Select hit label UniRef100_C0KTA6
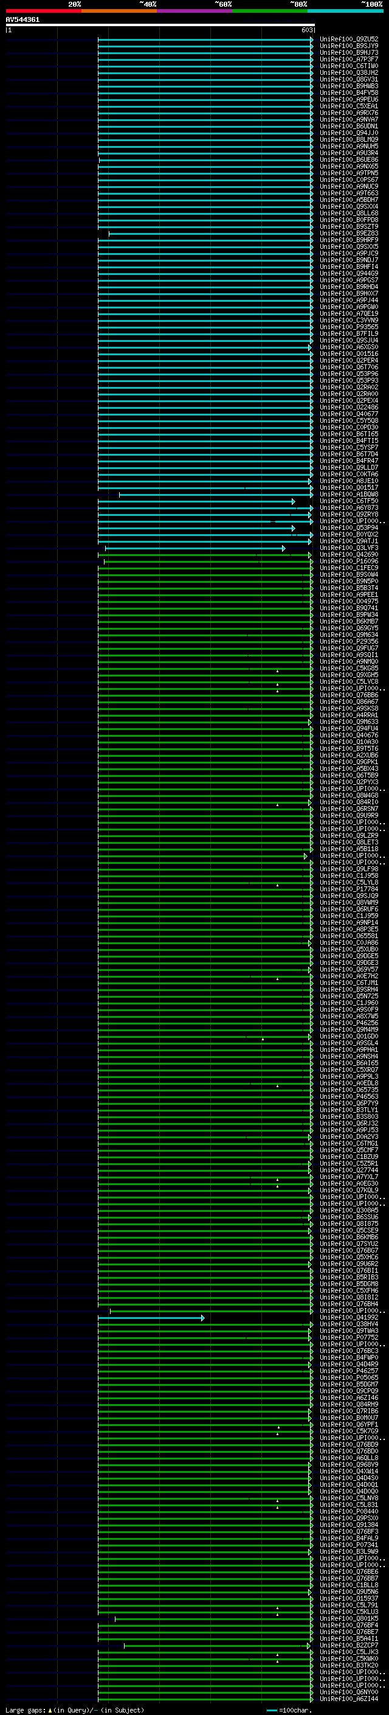 point(349,474)
